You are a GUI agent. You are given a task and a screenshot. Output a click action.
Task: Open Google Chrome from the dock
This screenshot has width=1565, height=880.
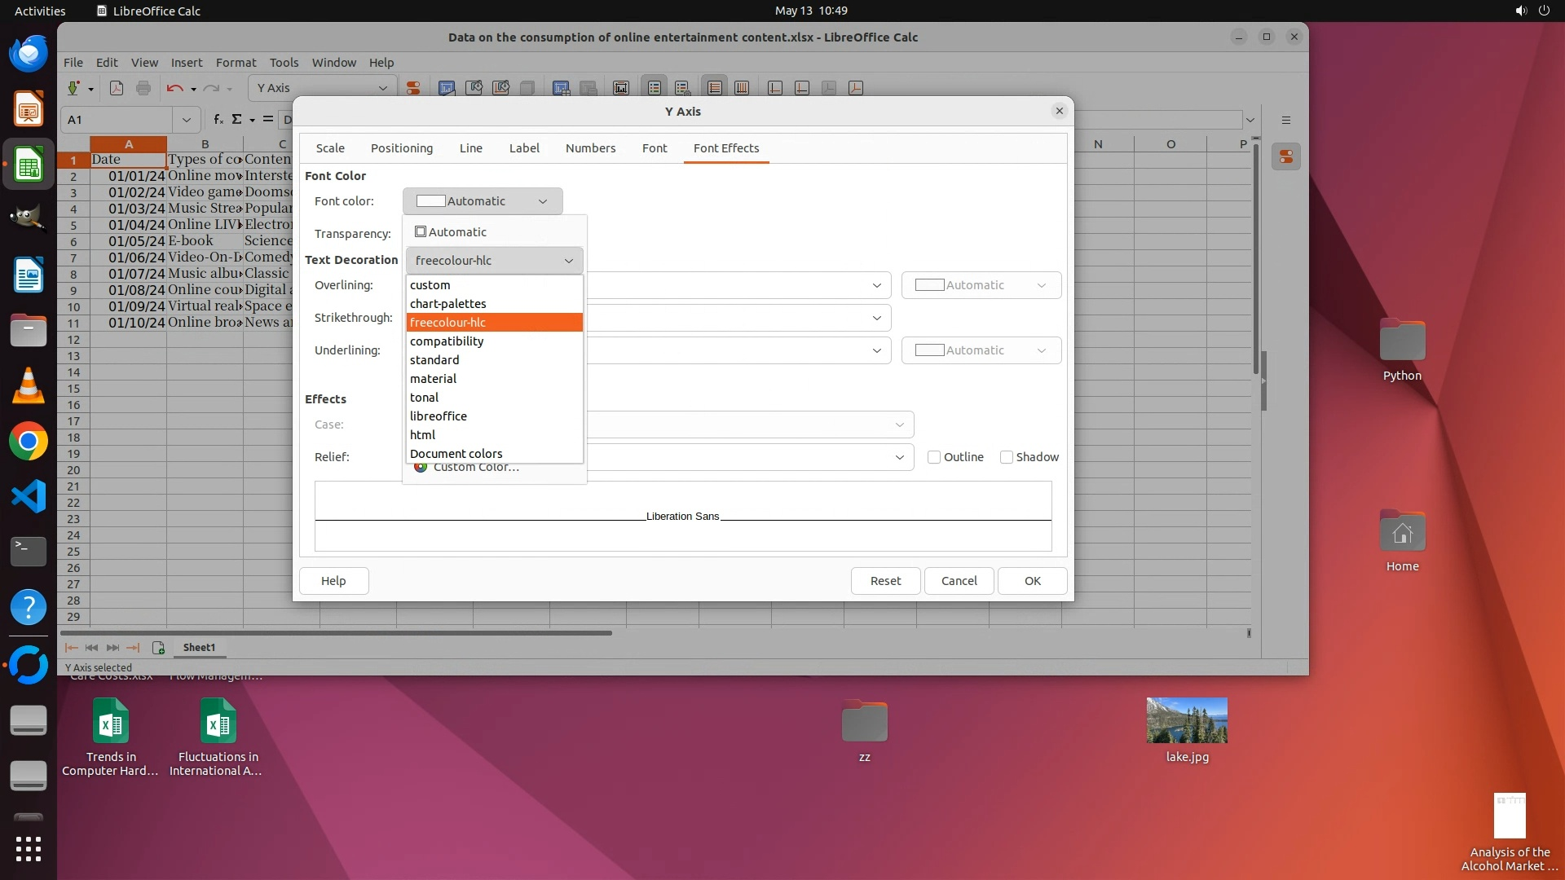tap(29, 442)
